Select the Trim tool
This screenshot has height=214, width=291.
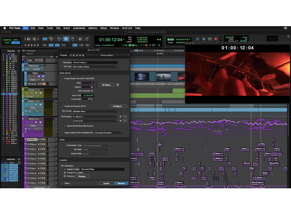click(59, 39)
